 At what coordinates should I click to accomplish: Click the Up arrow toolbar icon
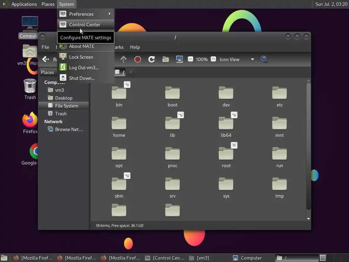(123, 59)
